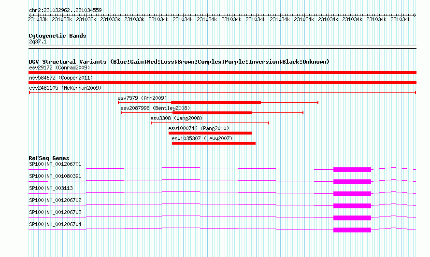Open variant label esv7579 (Ahn2009)
The image size is (430, 257).
[142, 98]
